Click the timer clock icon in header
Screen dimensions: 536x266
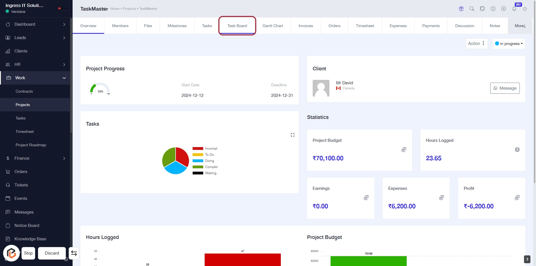(x=493, y=9)
